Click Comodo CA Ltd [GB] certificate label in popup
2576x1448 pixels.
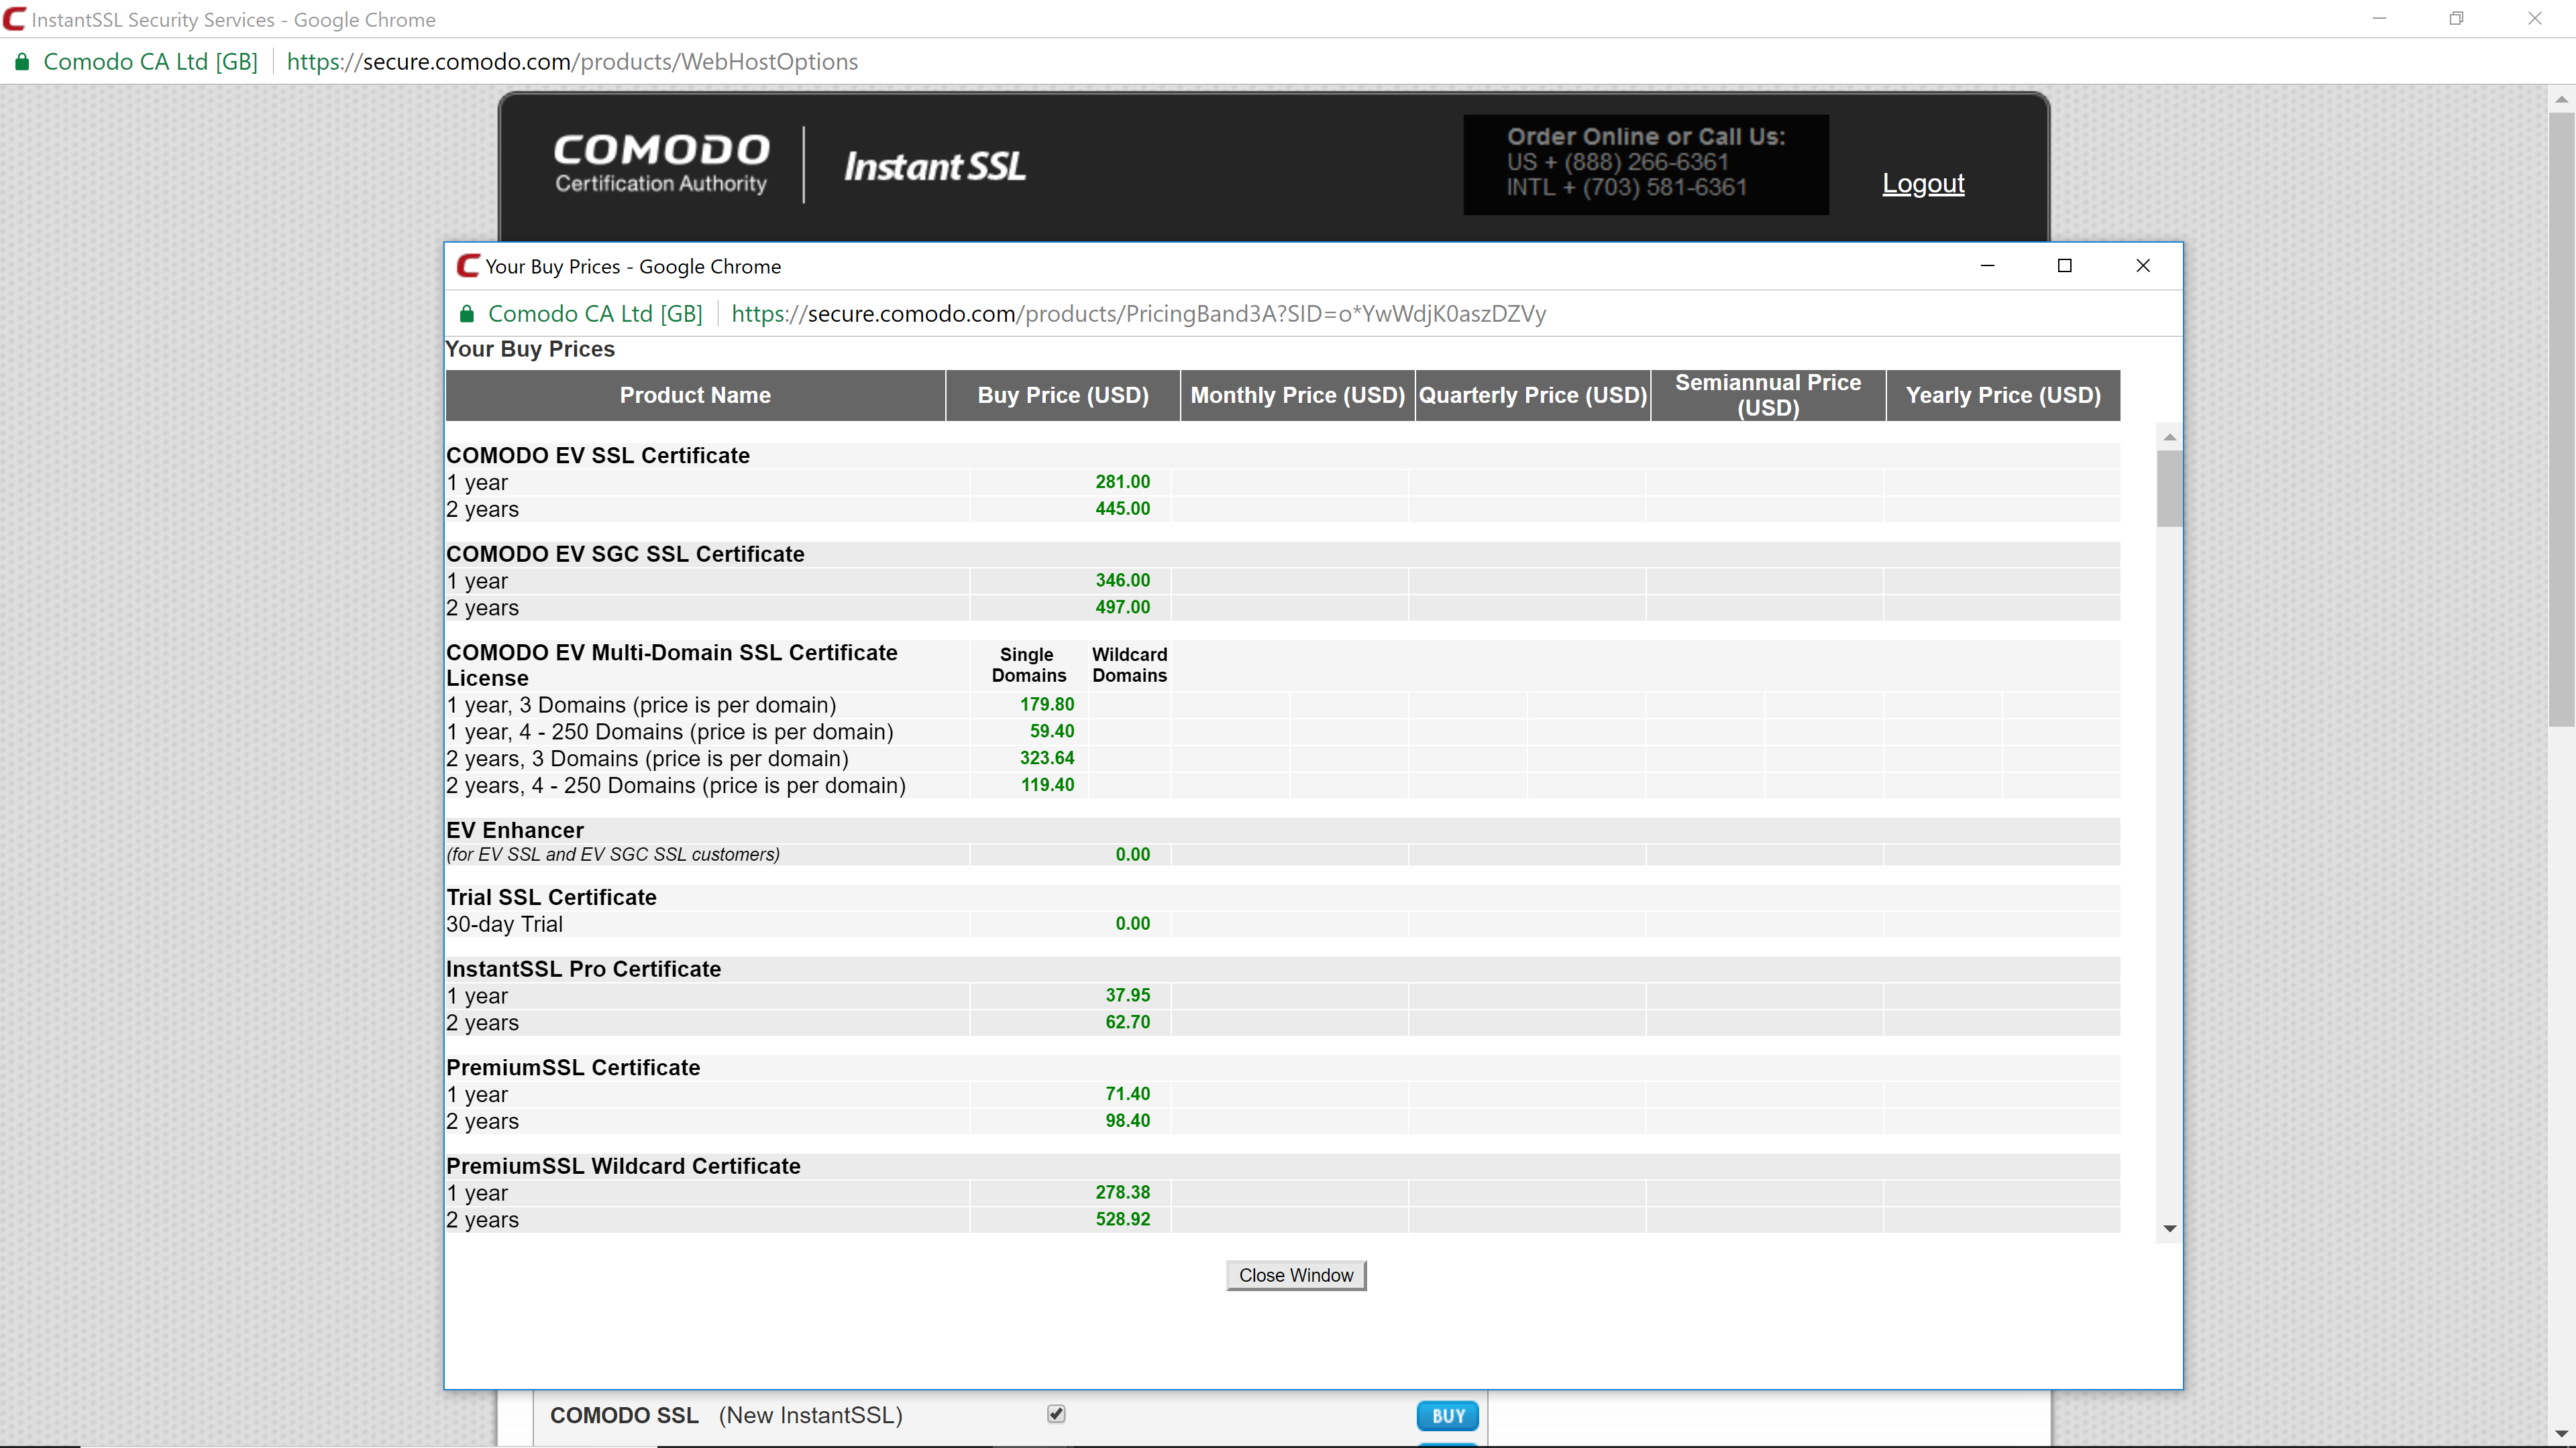pos(595,314)
